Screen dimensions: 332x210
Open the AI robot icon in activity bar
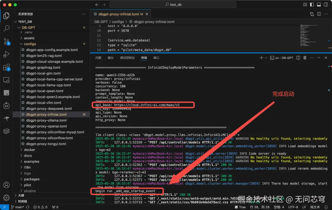[6, 106]
